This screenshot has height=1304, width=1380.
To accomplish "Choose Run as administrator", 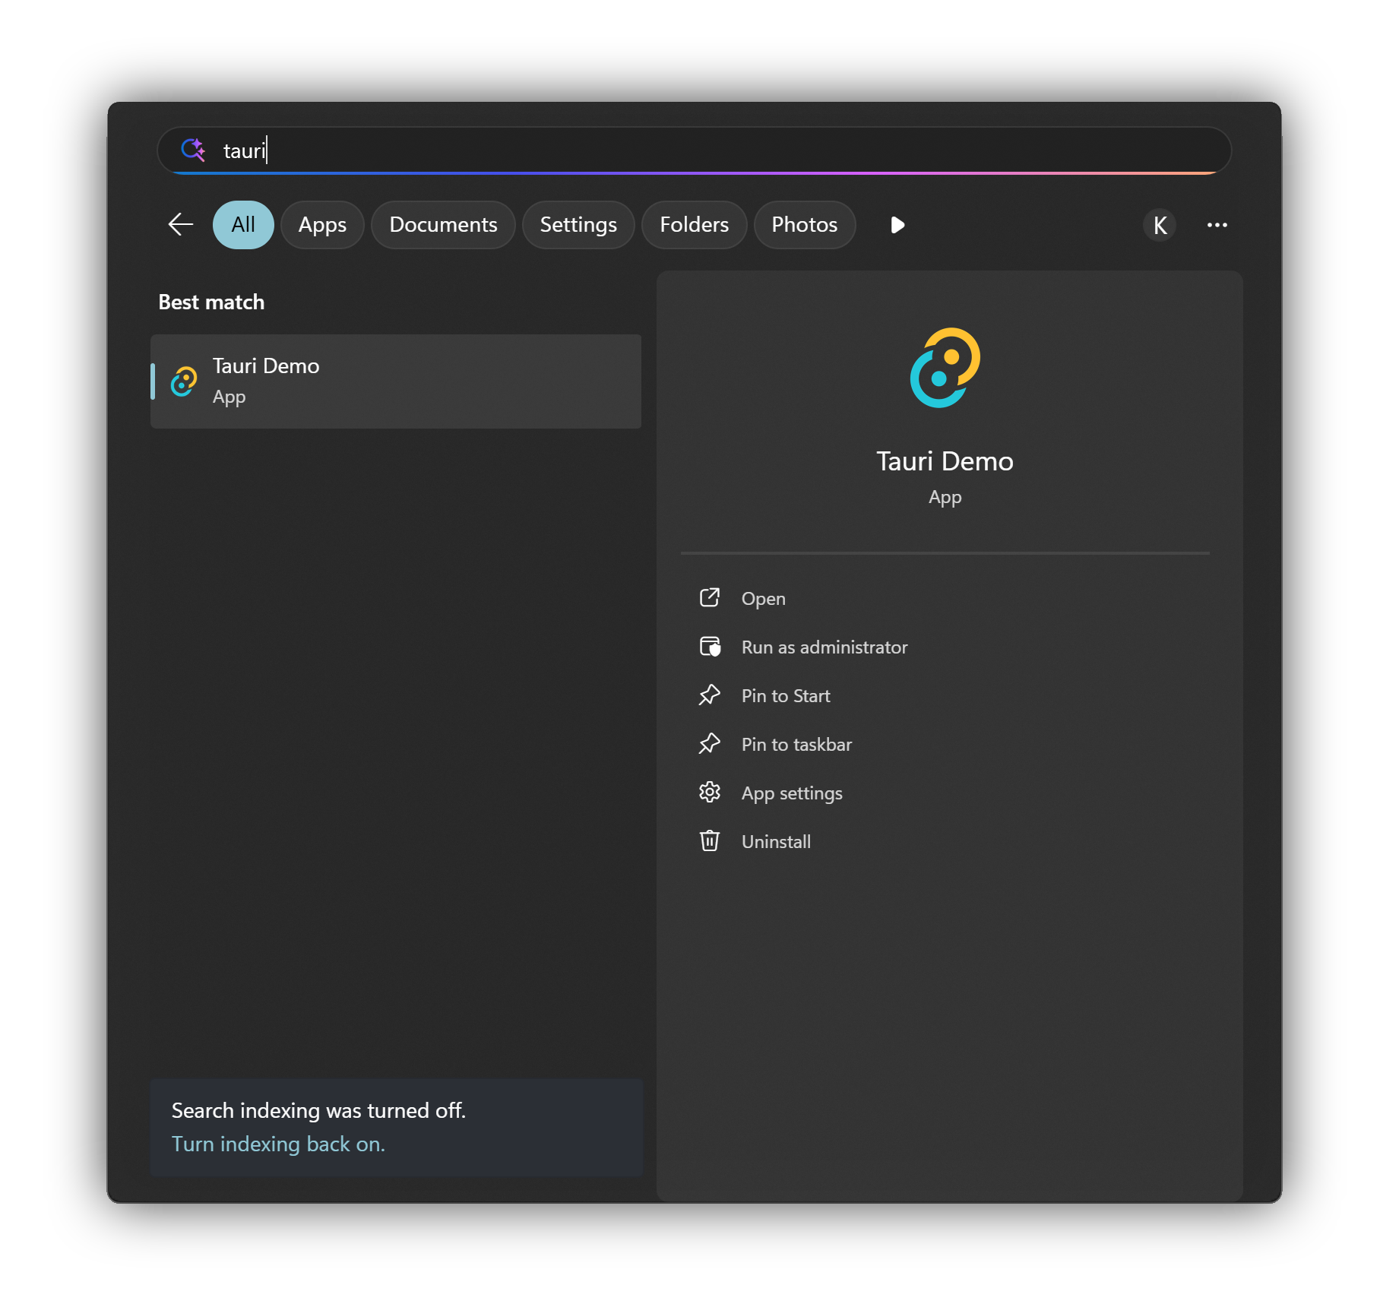I will click(825, 647).
